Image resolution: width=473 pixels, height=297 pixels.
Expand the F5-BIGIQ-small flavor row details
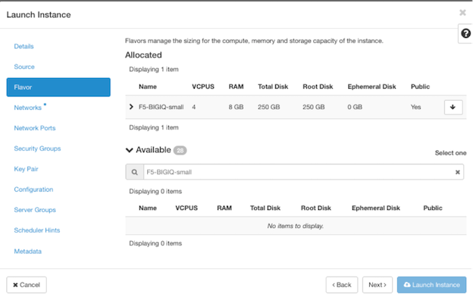(x=131, y=107)
